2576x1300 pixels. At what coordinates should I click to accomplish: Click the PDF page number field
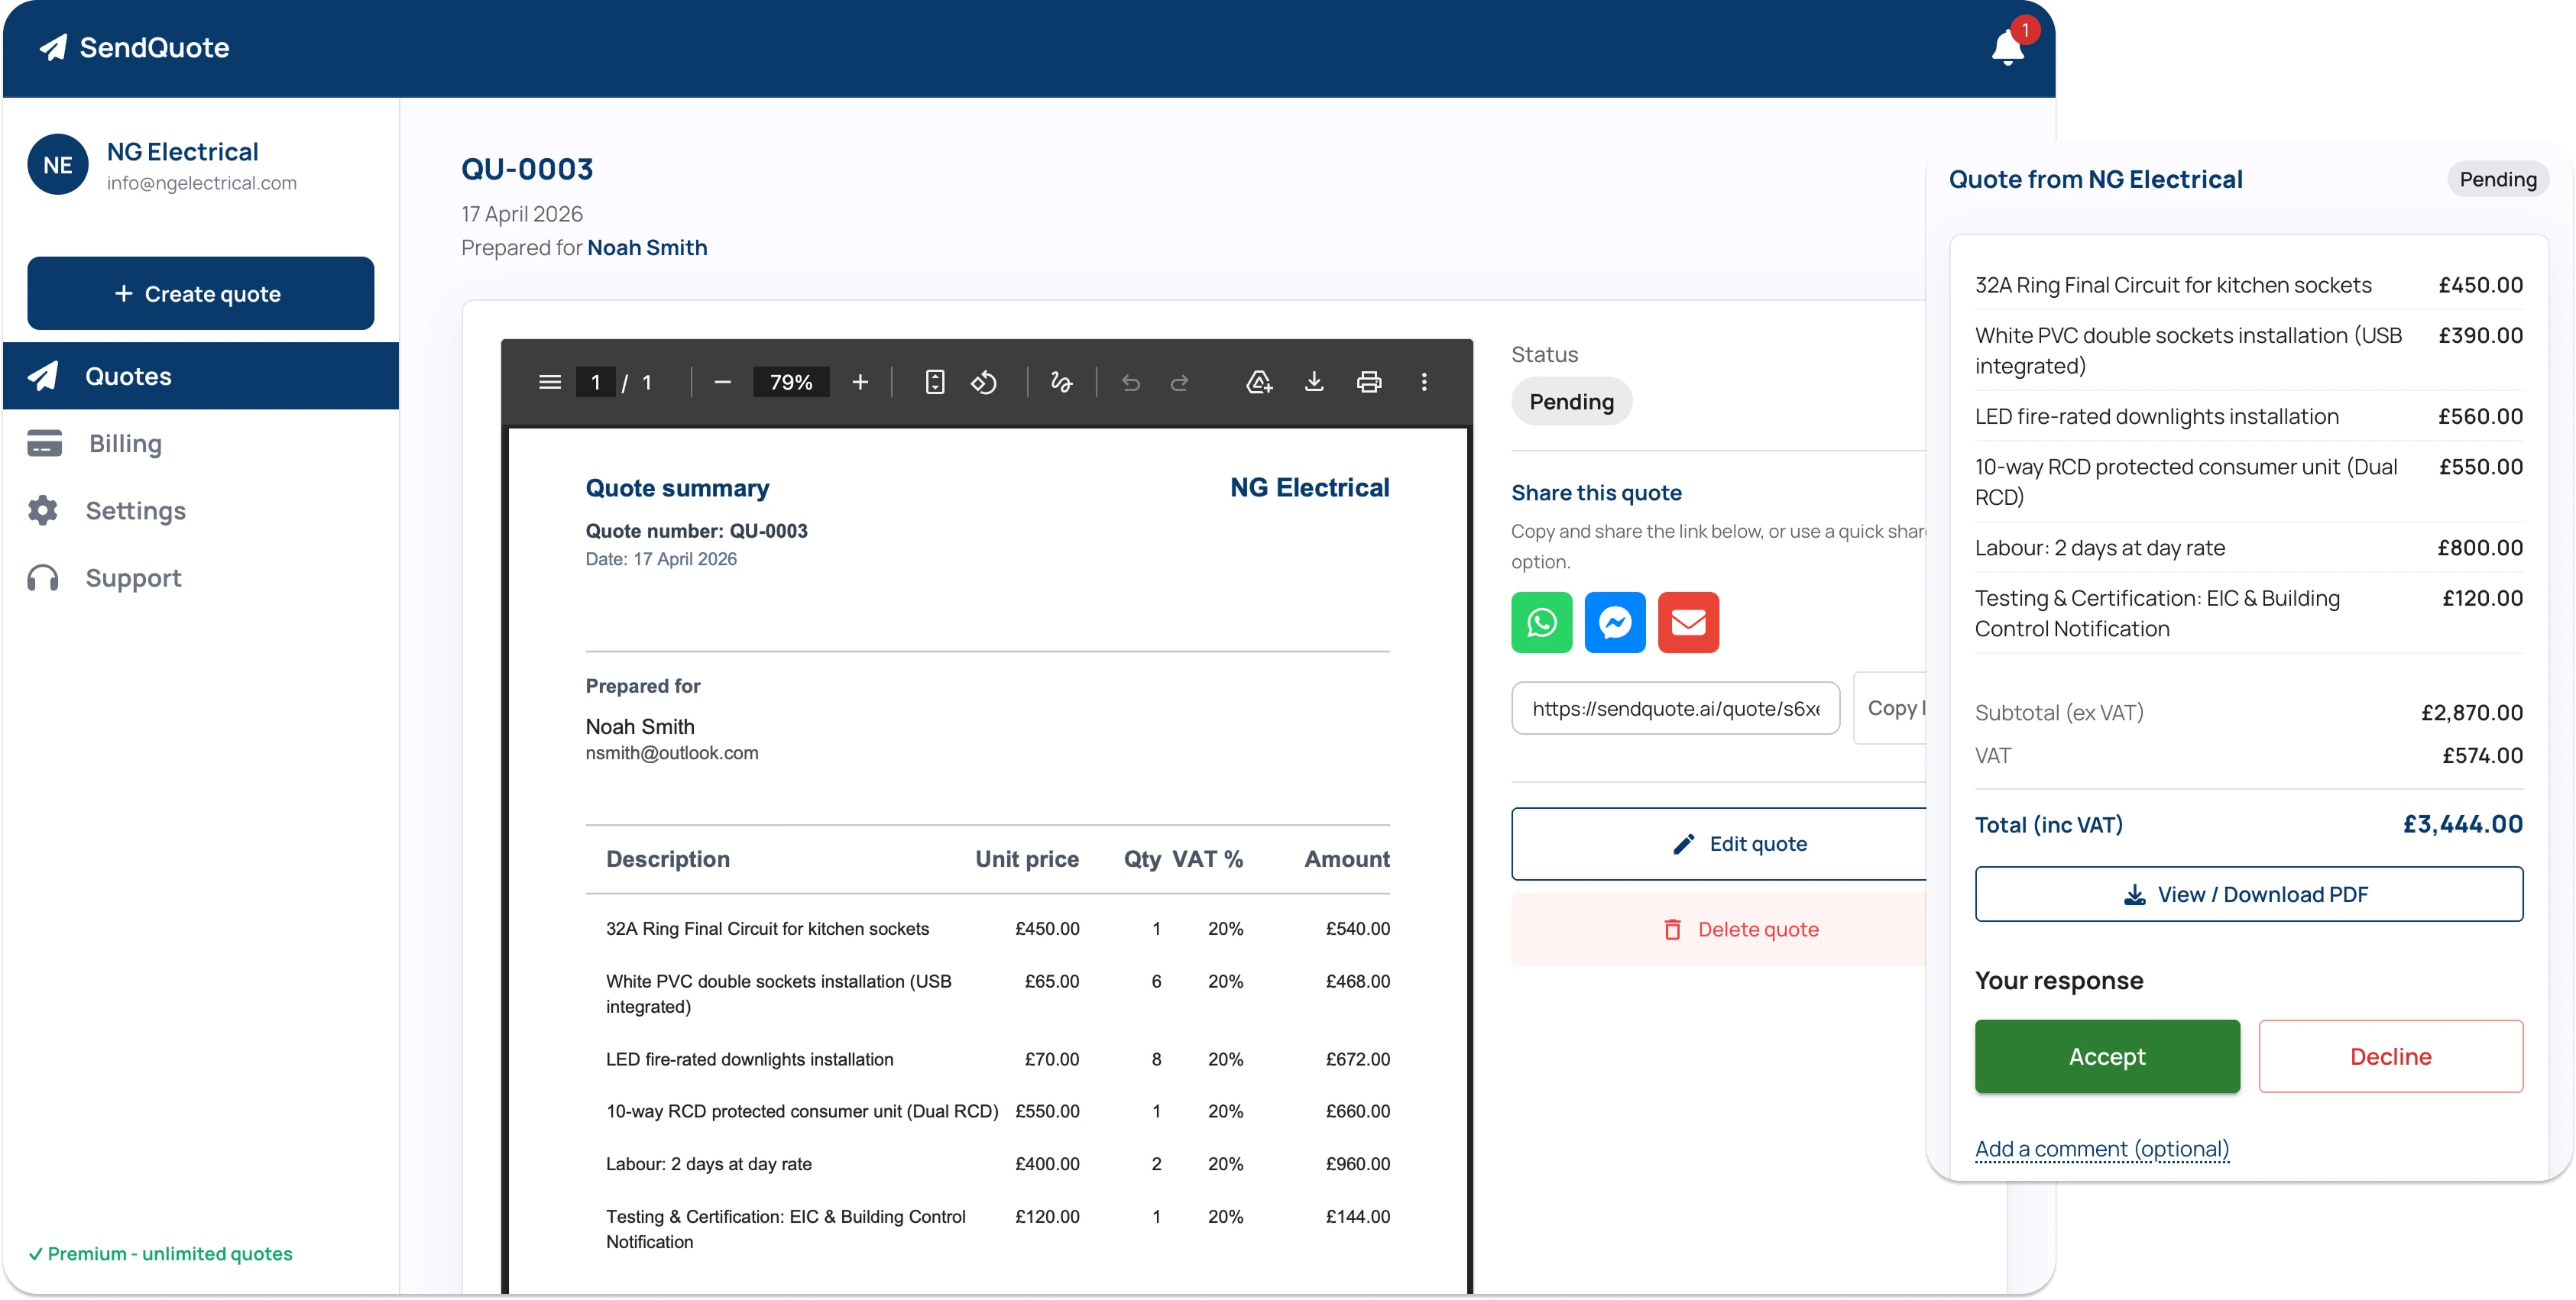coord(596,382)
